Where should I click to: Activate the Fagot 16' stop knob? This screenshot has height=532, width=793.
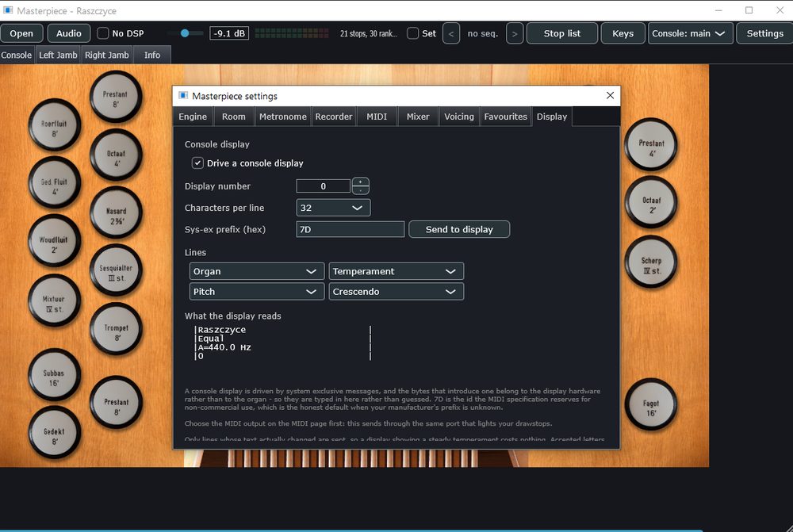pyautogui.click(x=650, y=404)
